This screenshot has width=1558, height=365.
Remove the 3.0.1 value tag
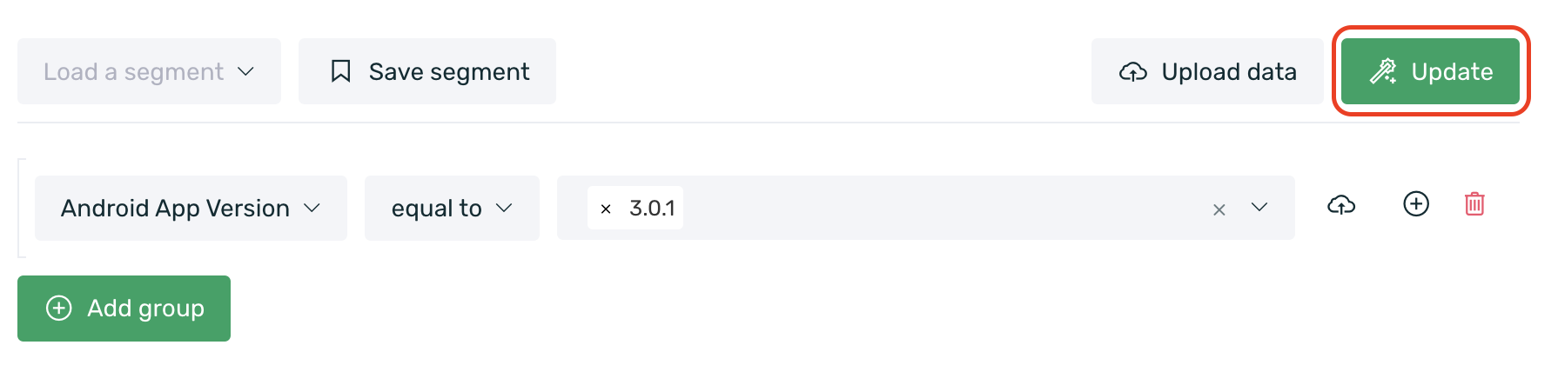click(x=606, y=209)
